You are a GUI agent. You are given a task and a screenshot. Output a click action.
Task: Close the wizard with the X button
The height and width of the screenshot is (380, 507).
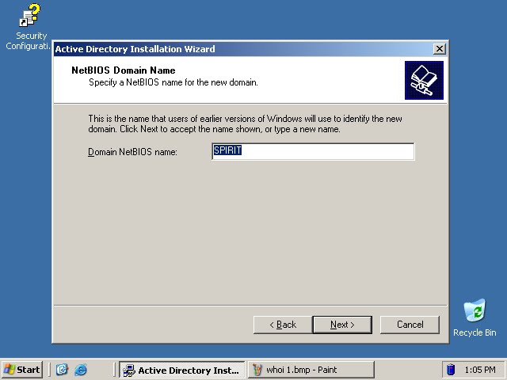click(x=439, y=49)
